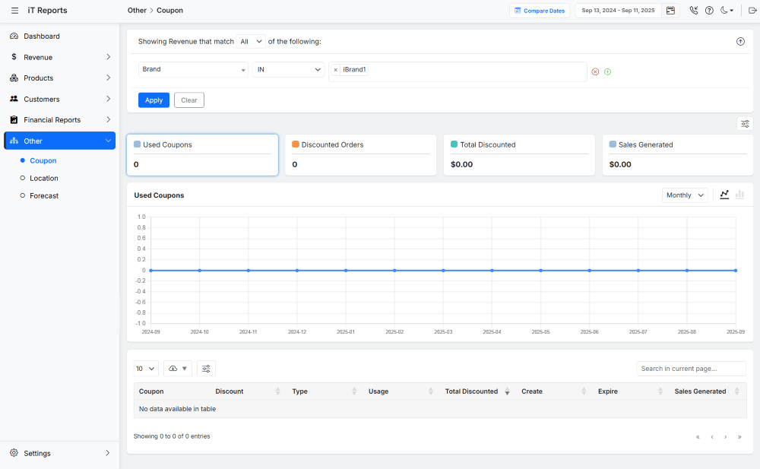The width and height of the screenshot is (760, 469).
Task: Click the logout icon at top right
Action: [752, 10]
